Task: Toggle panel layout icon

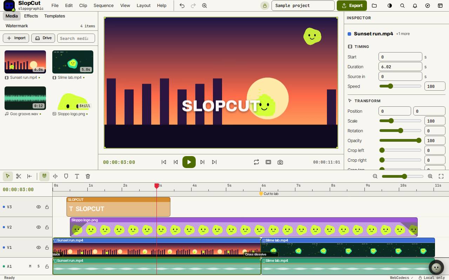Action: tap(440, 6)
